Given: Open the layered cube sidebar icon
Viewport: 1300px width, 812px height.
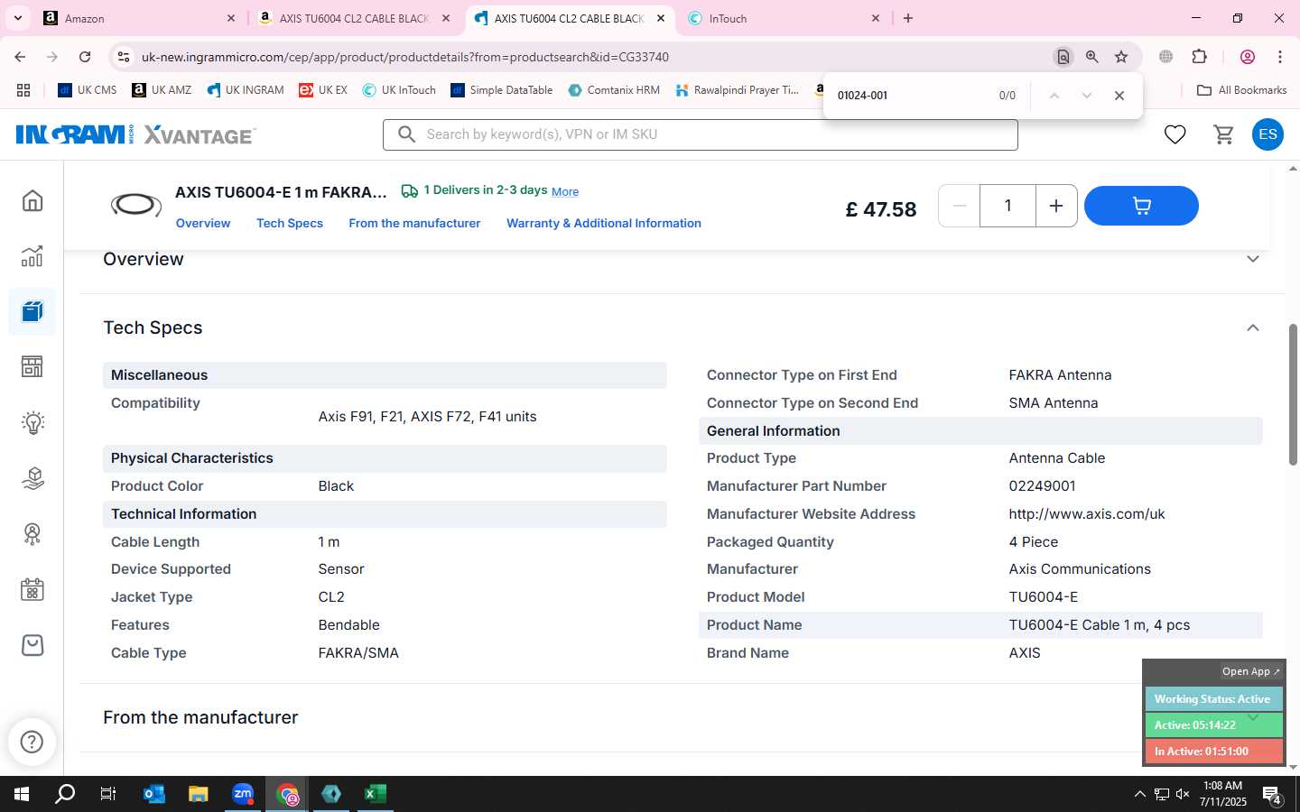Looking at the screenshot, I should click(x=32, y=478).
